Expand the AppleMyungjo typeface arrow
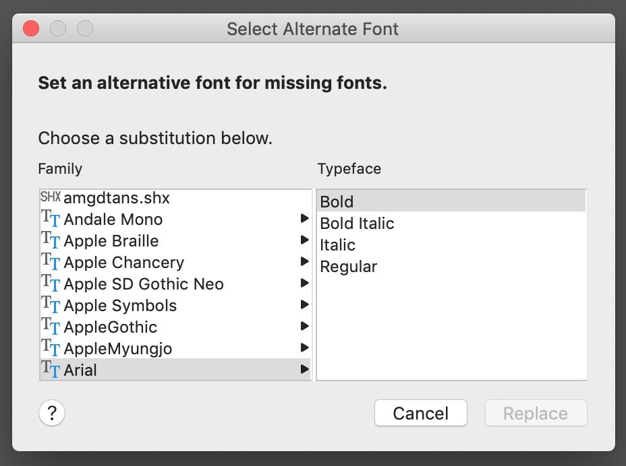 305,348
